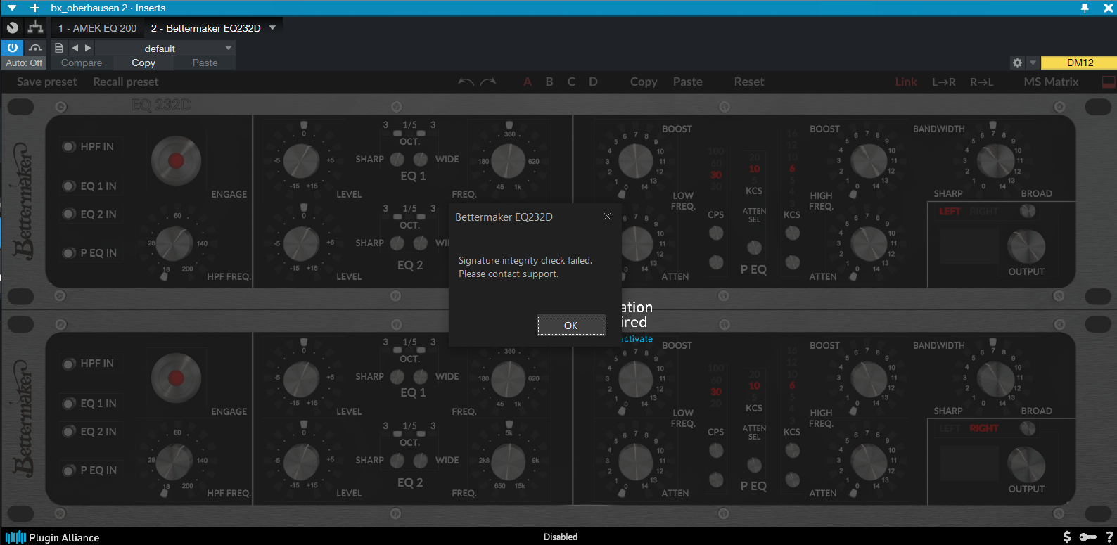Expand the title bar triangle menu
Image resolution: width=1117 pixels, height=545 pixels.
(12, 8)
